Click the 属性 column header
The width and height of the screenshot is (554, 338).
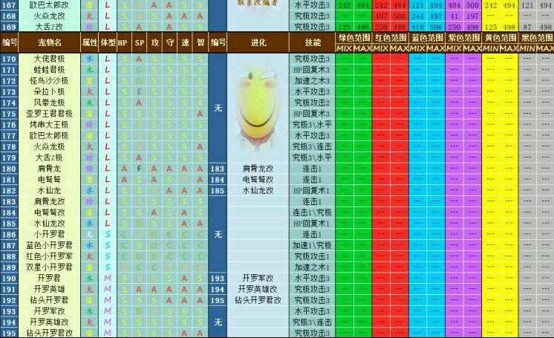pyautogui.click(x=90, y=43)
